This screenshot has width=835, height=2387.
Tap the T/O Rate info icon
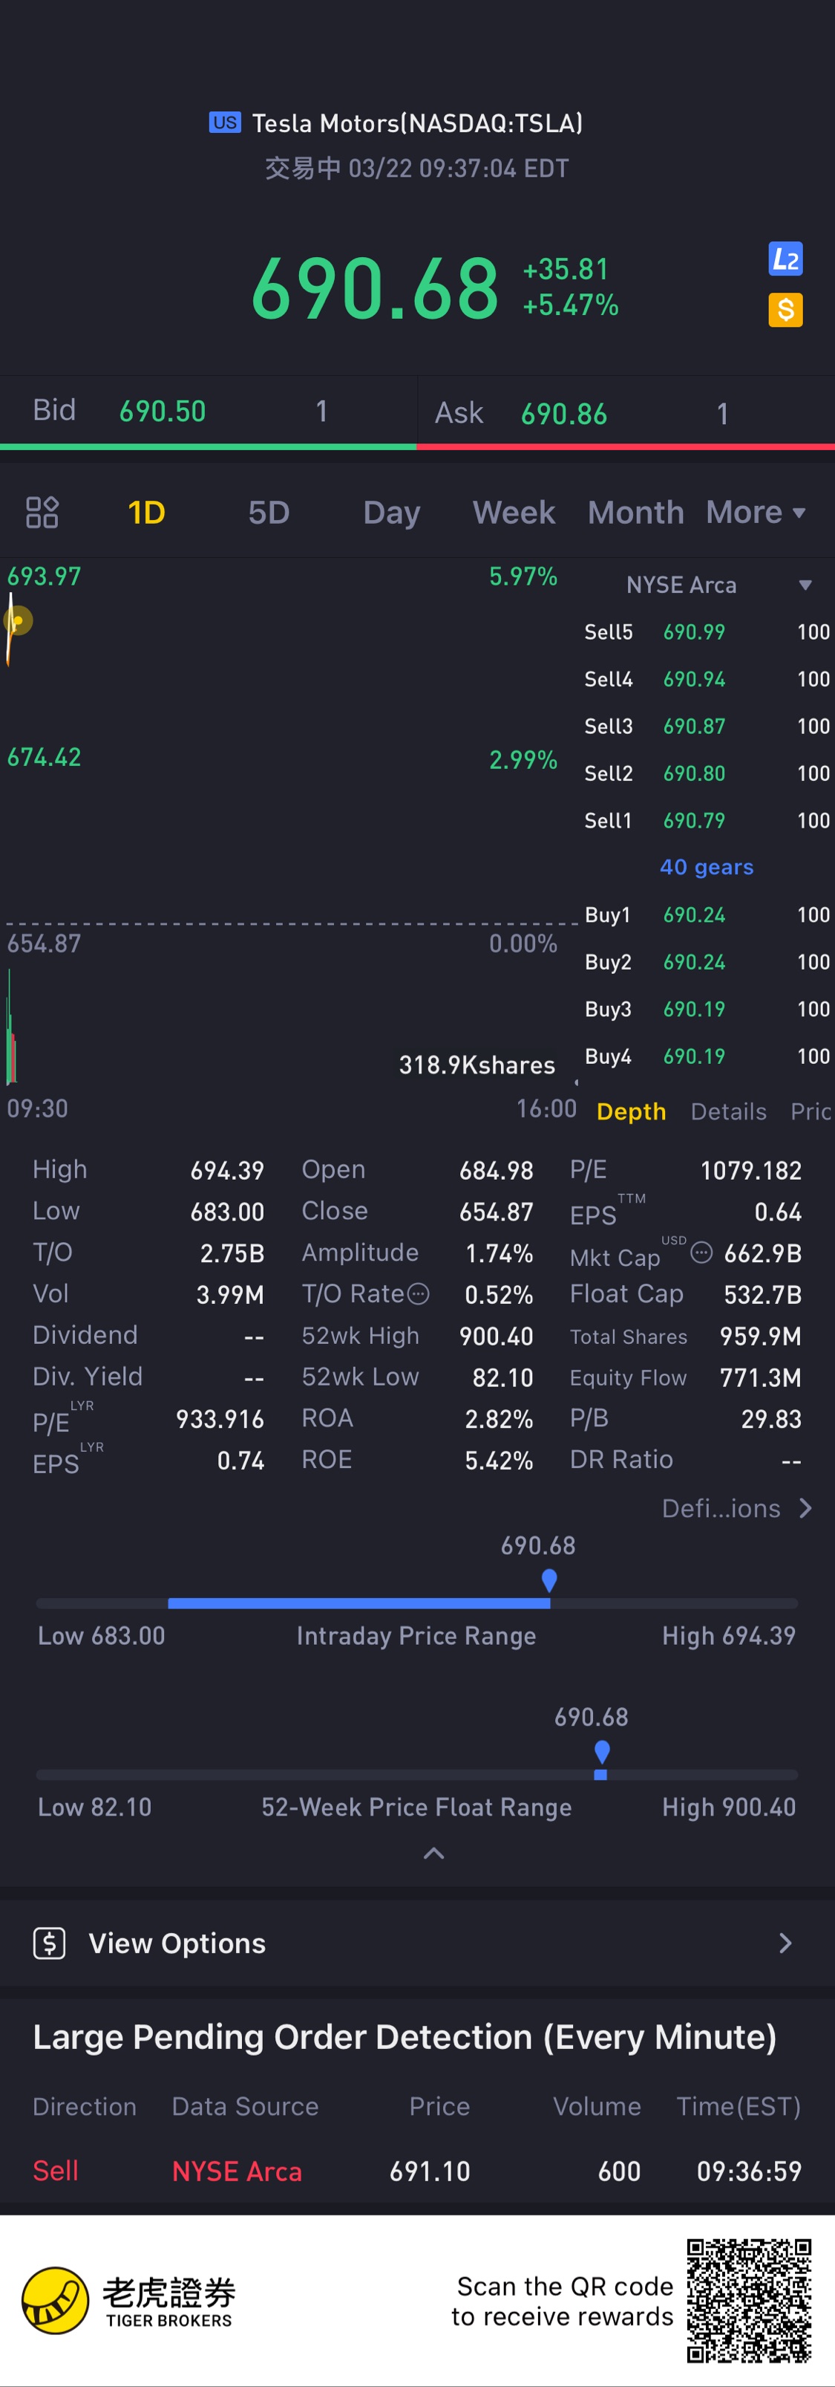[x=419, y=1293]
